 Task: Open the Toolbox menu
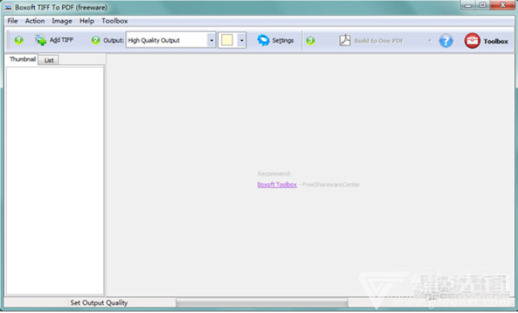pos(115,21)
